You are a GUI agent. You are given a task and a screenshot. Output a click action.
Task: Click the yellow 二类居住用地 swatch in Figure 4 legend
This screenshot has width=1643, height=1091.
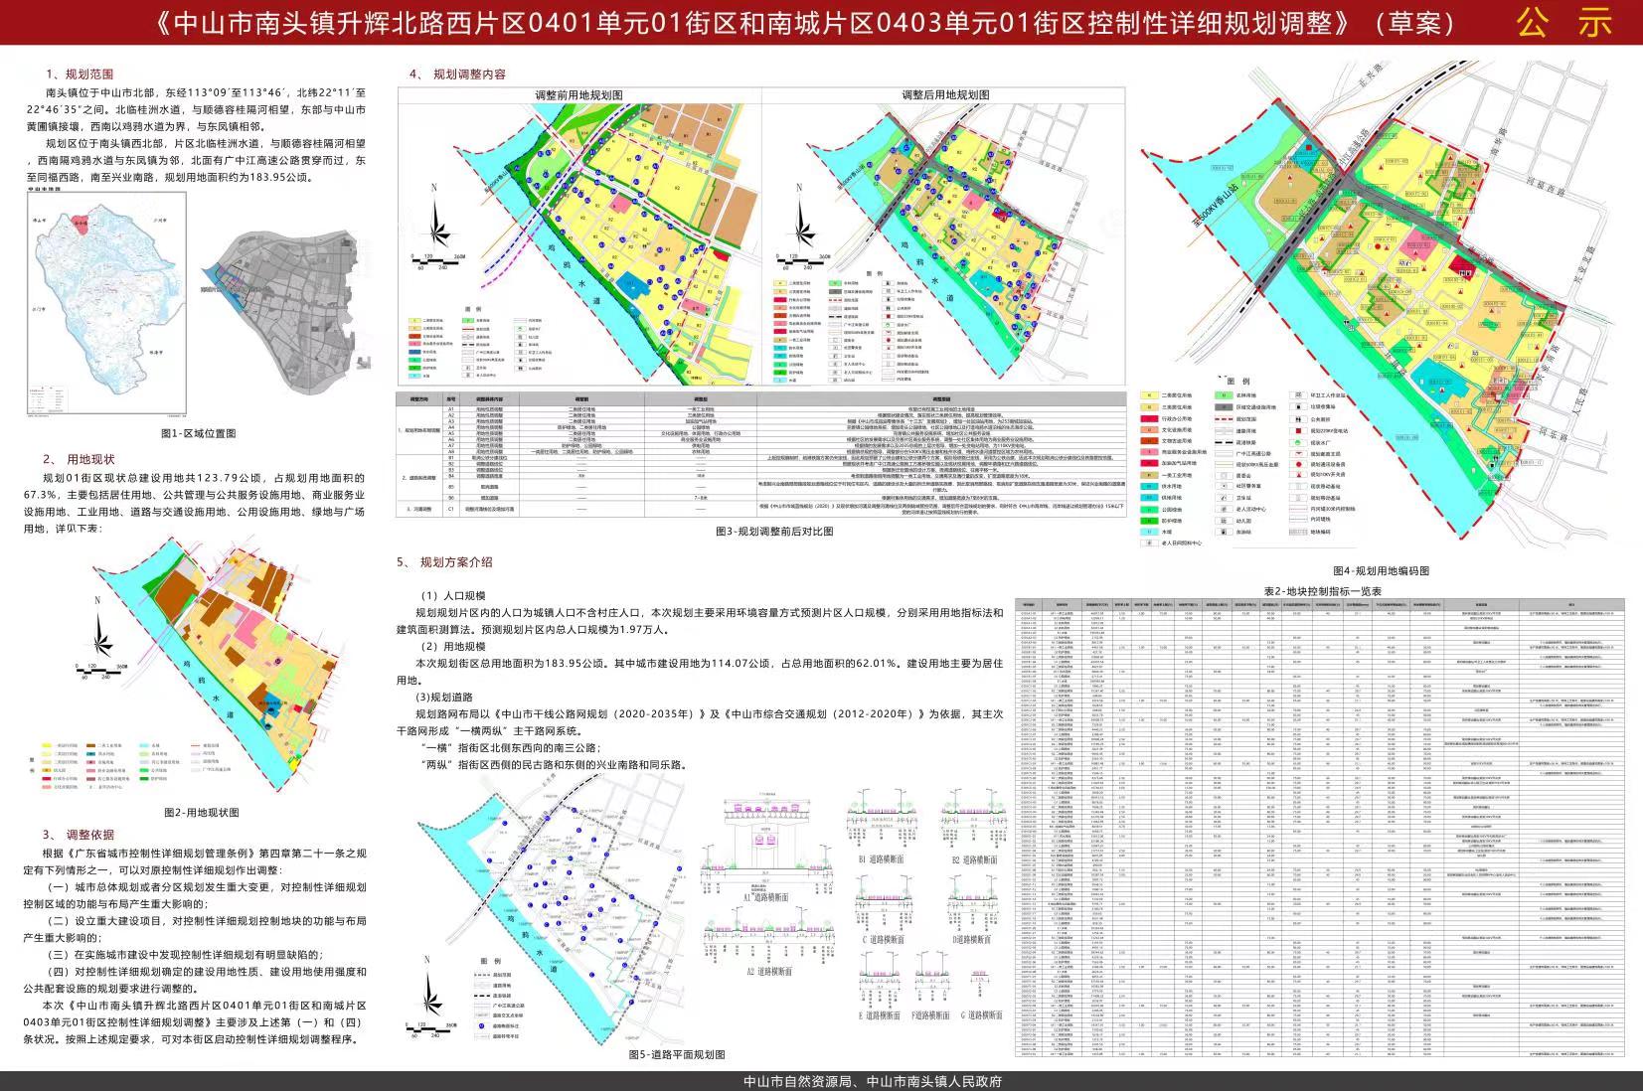point(1150,393)
